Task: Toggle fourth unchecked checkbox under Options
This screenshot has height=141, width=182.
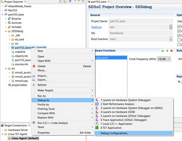Action: (x=179, y=40)
